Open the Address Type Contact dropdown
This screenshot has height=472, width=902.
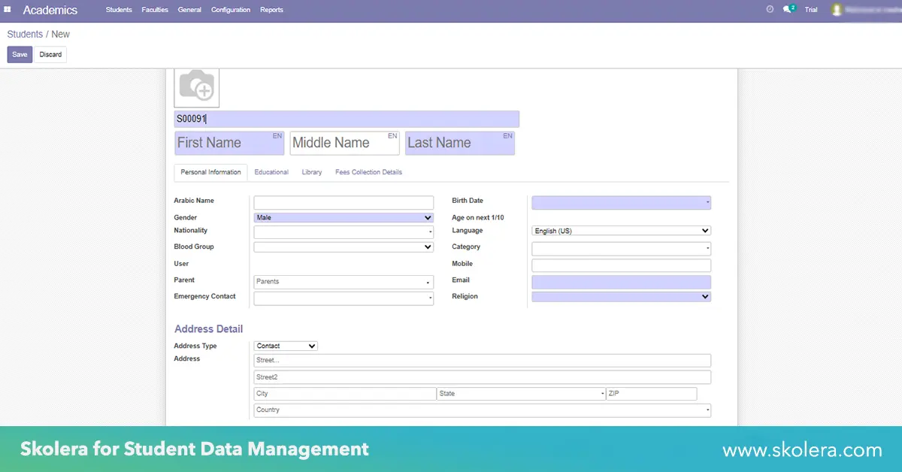tap(286, 346)
